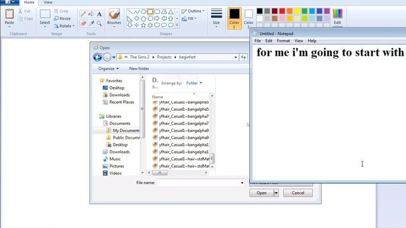
Task: Select the Eraser tool
Action: [x=83, y=23]
